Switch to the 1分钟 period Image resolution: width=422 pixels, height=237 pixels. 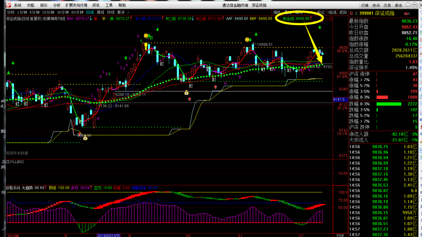[22, 12]
